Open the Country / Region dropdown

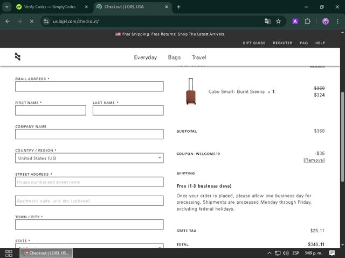89,158
